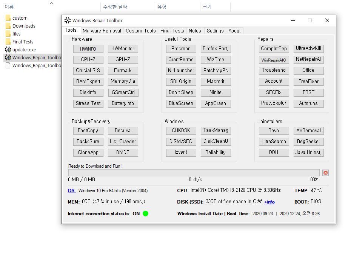
Task: Open the Notes tab
Action: [x=195, y=31]
